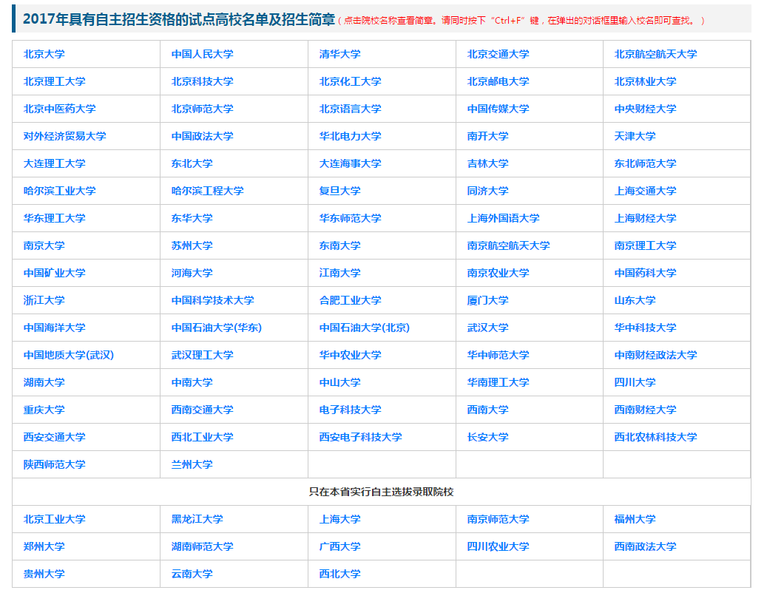Select 中国科学技术大学 link
Viewport: 767px width, 593px height.
click(212, 301)
